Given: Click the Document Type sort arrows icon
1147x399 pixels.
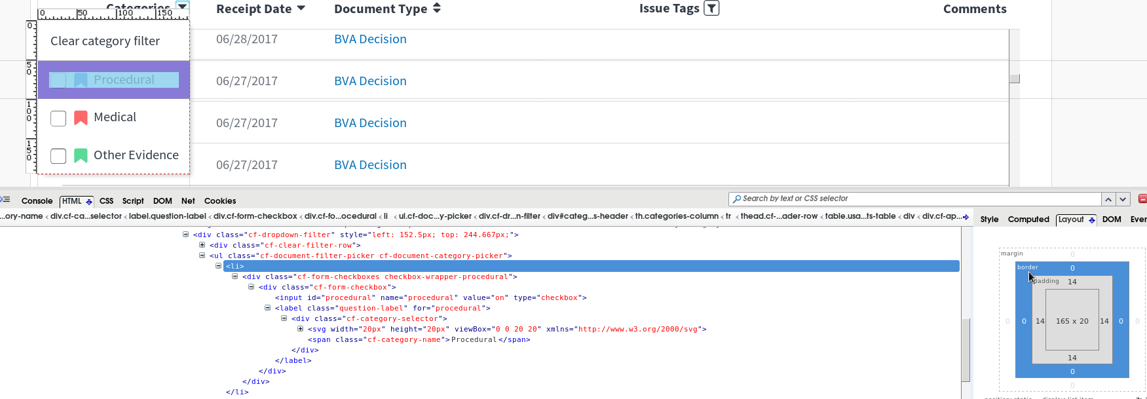Looking at the screenshot, I should point(437,8).
